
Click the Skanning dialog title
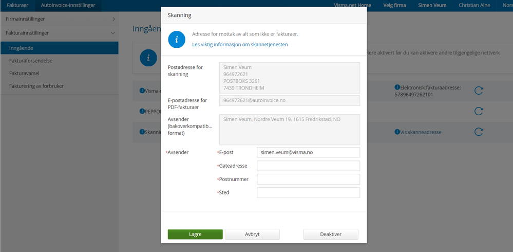pos(180,15)
